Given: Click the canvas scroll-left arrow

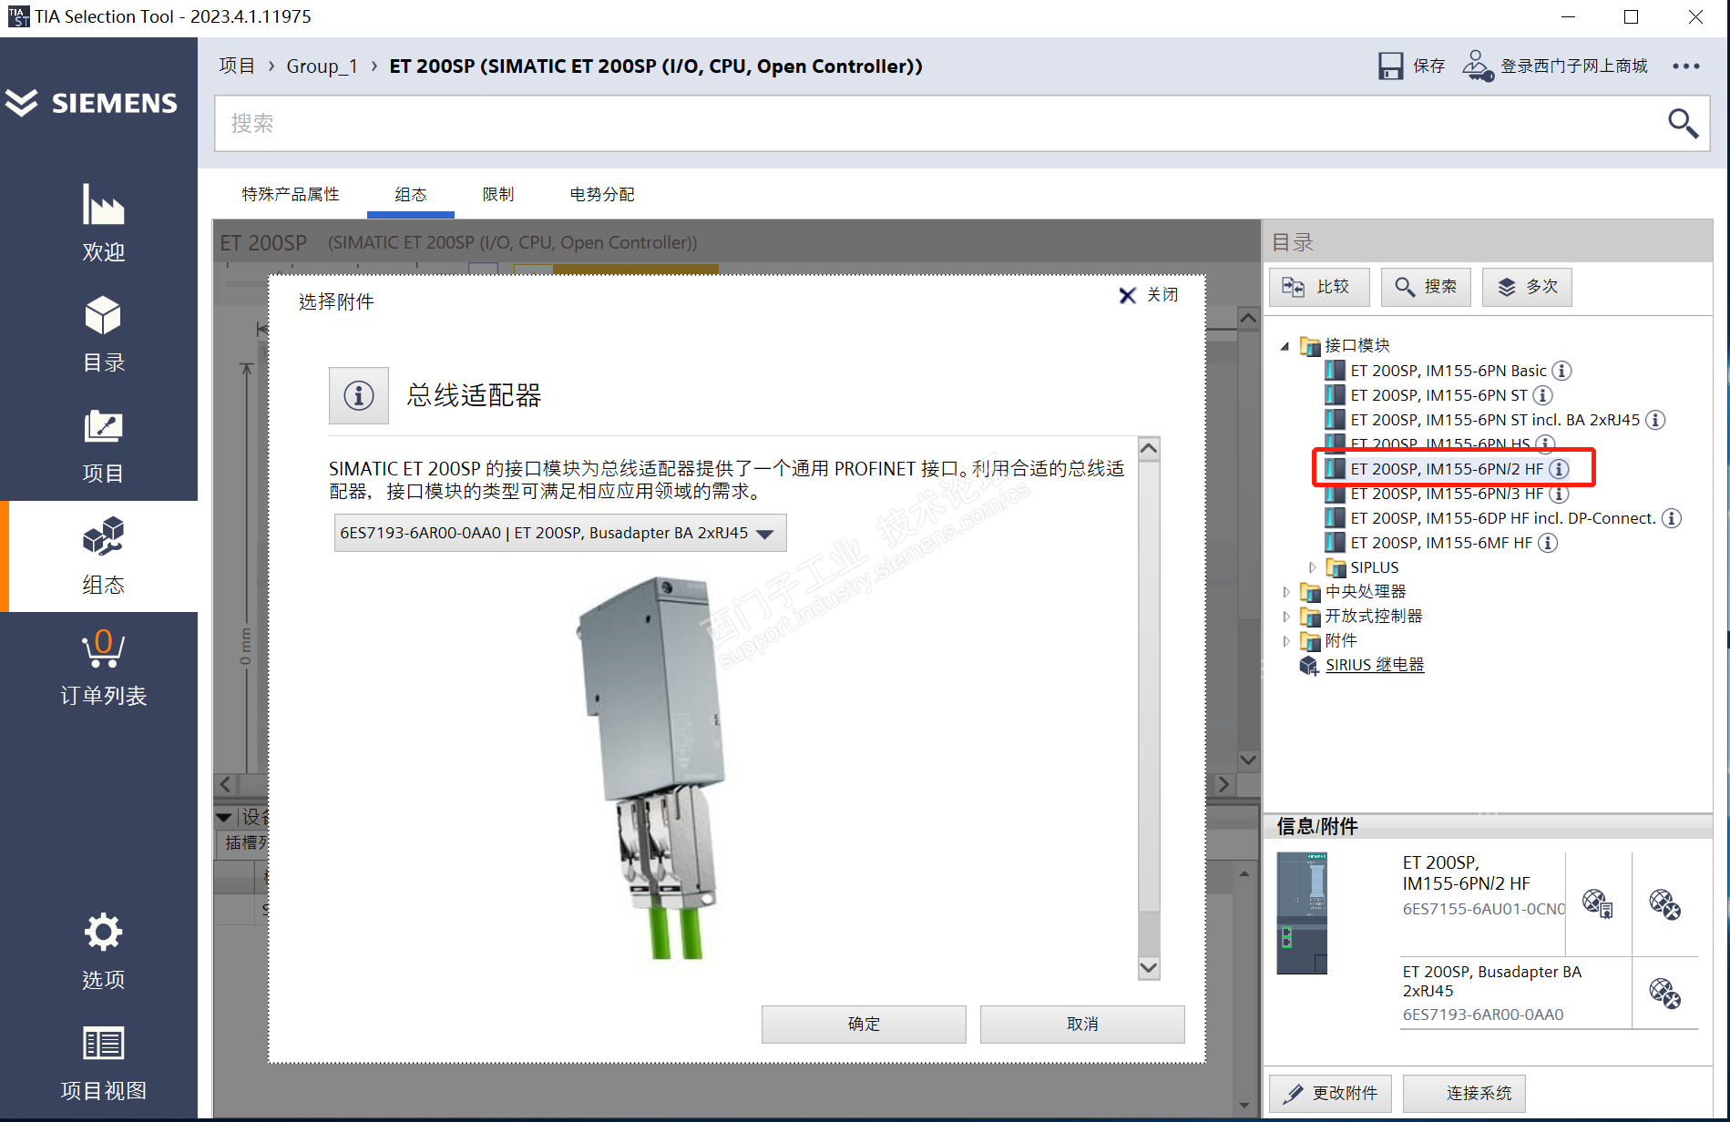Looking at the screenshot, I should 225,784.
